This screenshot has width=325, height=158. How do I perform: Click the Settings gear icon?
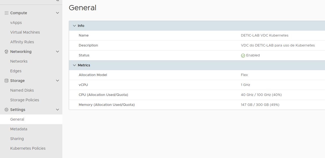pos(6,110)
